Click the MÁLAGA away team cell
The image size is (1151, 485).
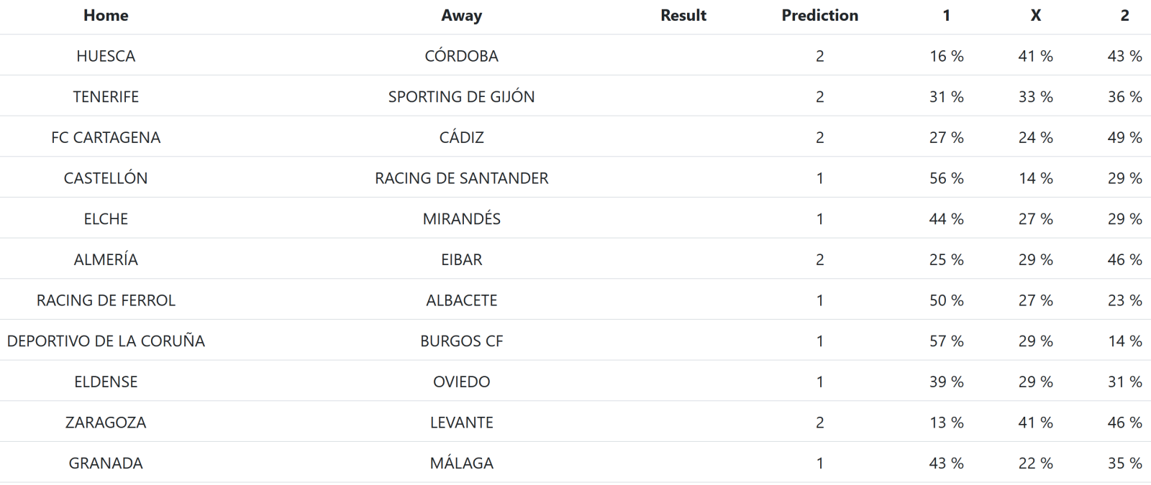tap(461, 463)
